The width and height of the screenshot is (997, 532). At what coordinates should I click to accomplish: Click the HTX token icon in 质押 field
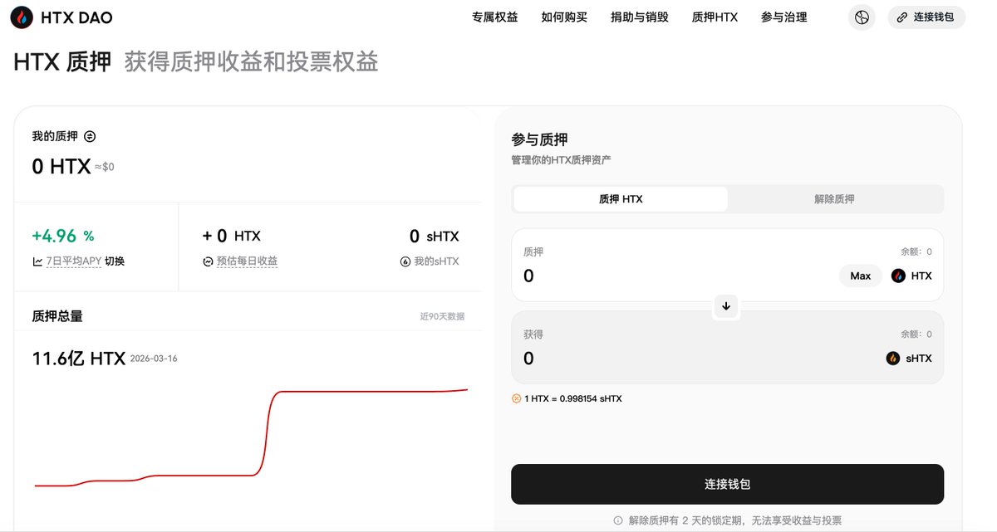click(898, 276)
